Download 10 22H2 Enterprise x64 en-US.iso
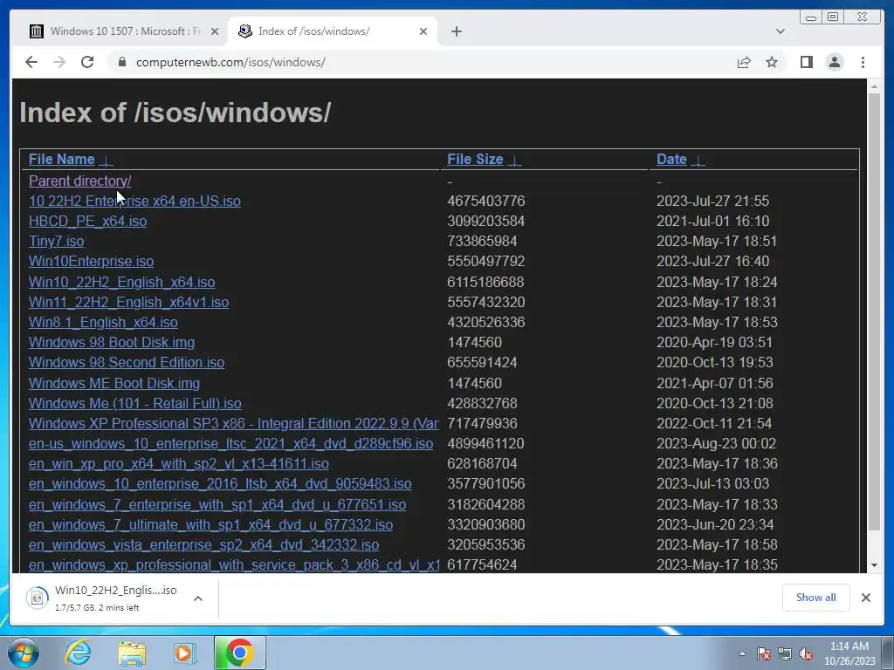 134,202
